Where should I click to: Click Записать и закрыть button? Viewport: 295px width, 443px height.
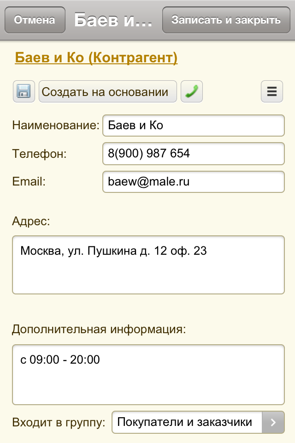pos(226,20)
